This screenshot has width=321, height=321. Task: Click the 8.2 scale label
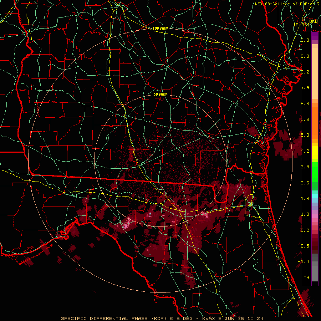(305, 72)
